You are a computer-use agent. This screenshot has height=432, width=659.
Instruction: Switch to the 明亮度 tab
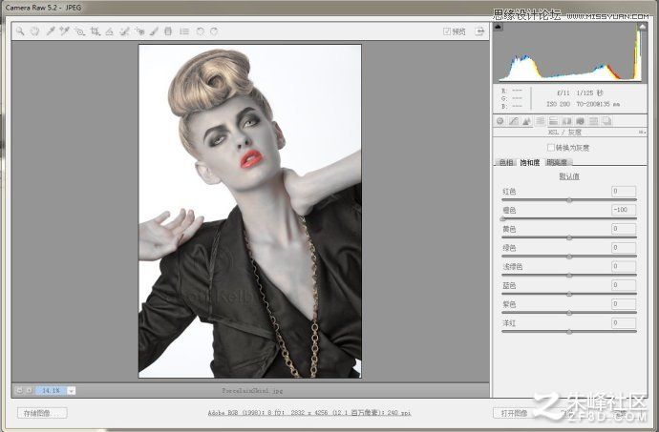(x=557, y=162)
